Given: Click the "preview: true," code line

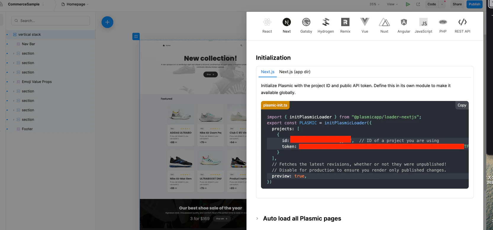Looking at the screenshot, I should pos(289,176).
